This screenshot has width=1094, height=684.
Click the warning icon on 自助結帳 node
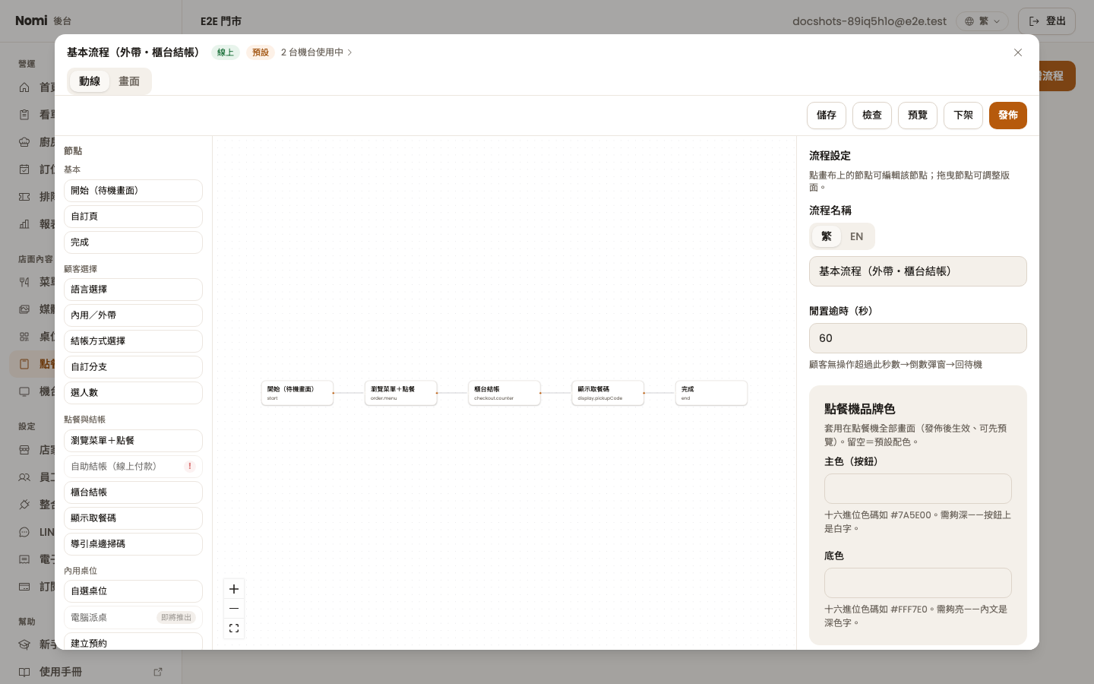click(190, 466)
